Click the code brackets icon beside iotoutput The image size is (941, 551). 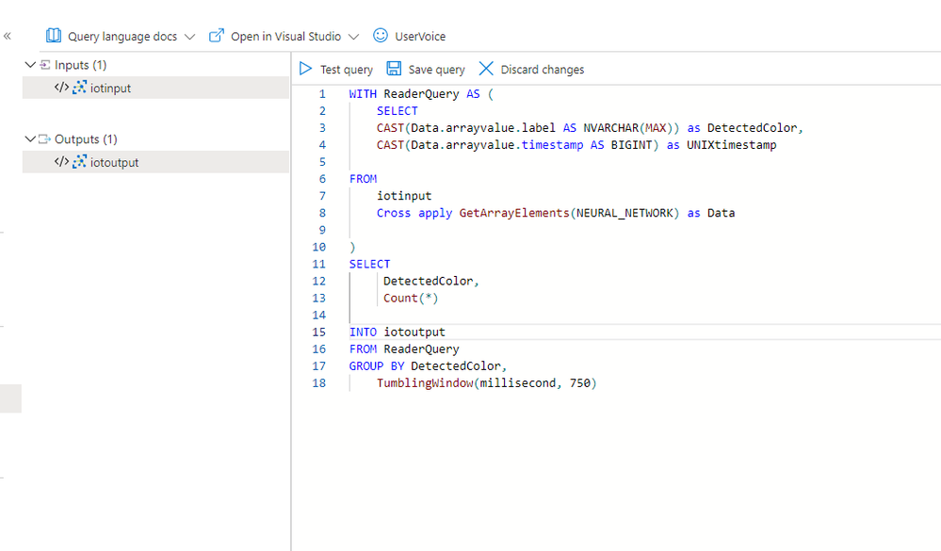pyautogui.click(x=61, y=161)
